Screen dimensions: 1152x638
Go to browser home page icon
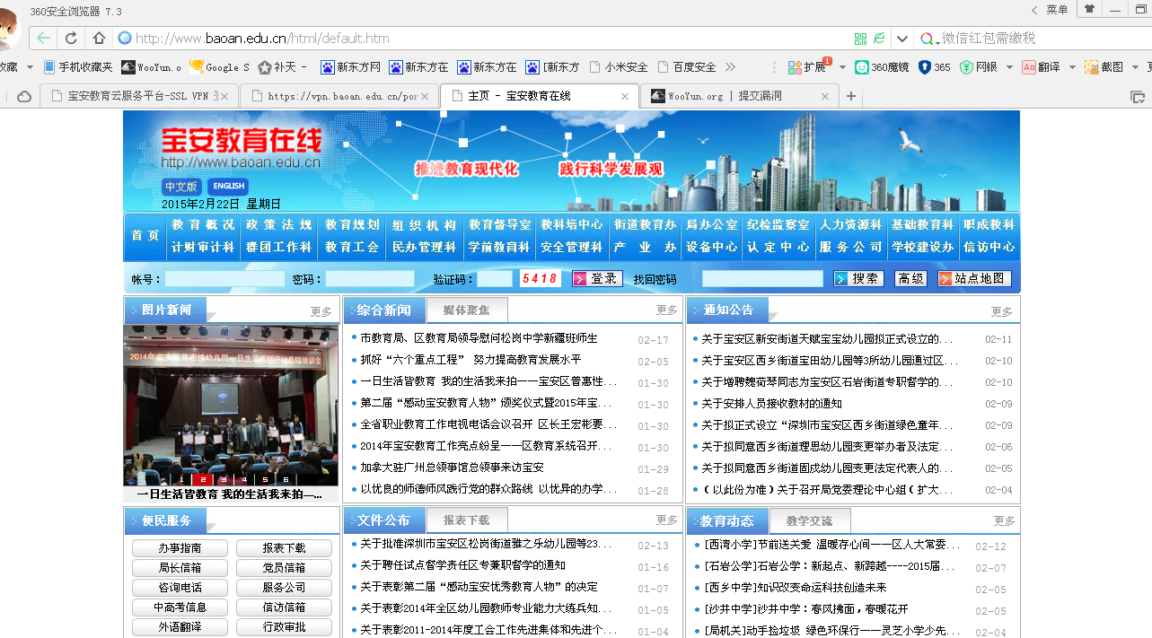(x=100, y=39)
